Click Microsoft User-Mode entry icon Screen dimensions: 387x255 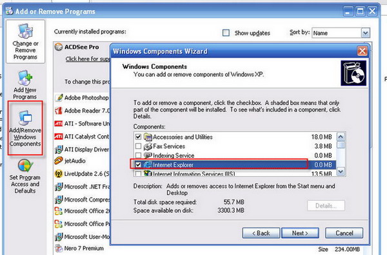tap(59, 237)
